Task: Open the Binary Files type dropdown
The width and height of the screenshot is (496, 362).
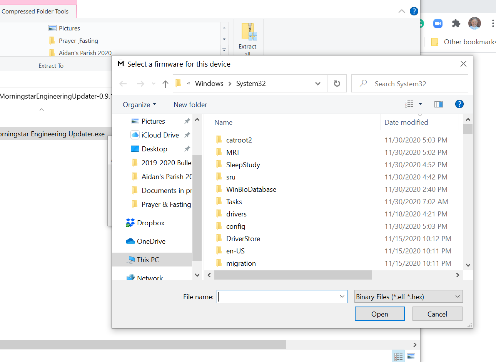Action: tap(408, 297)
